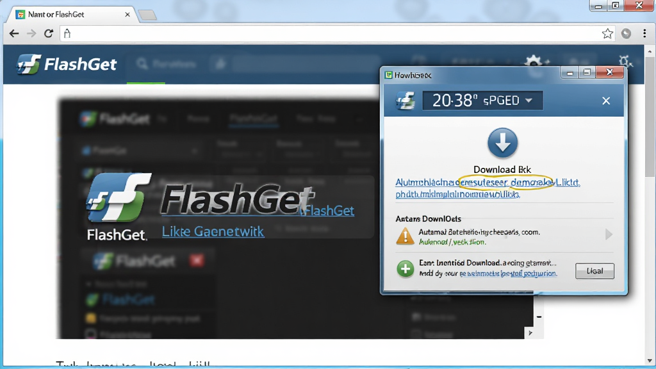This screenshot has height=369, width=656.
Task: Minimize the popup dialog window
Action: click(x=570, y=73)
